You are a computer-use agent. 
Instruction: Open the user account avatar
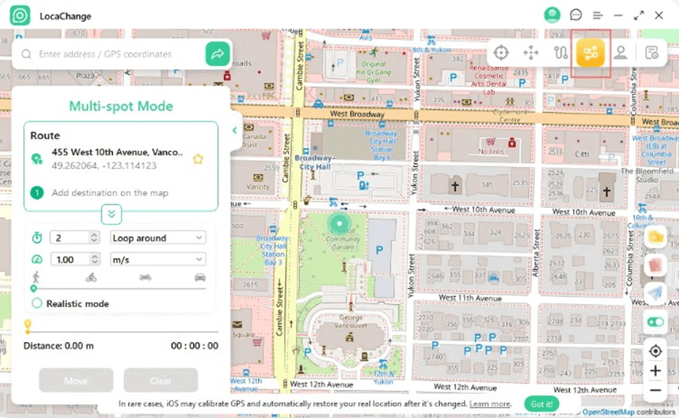tap(552, 15)
